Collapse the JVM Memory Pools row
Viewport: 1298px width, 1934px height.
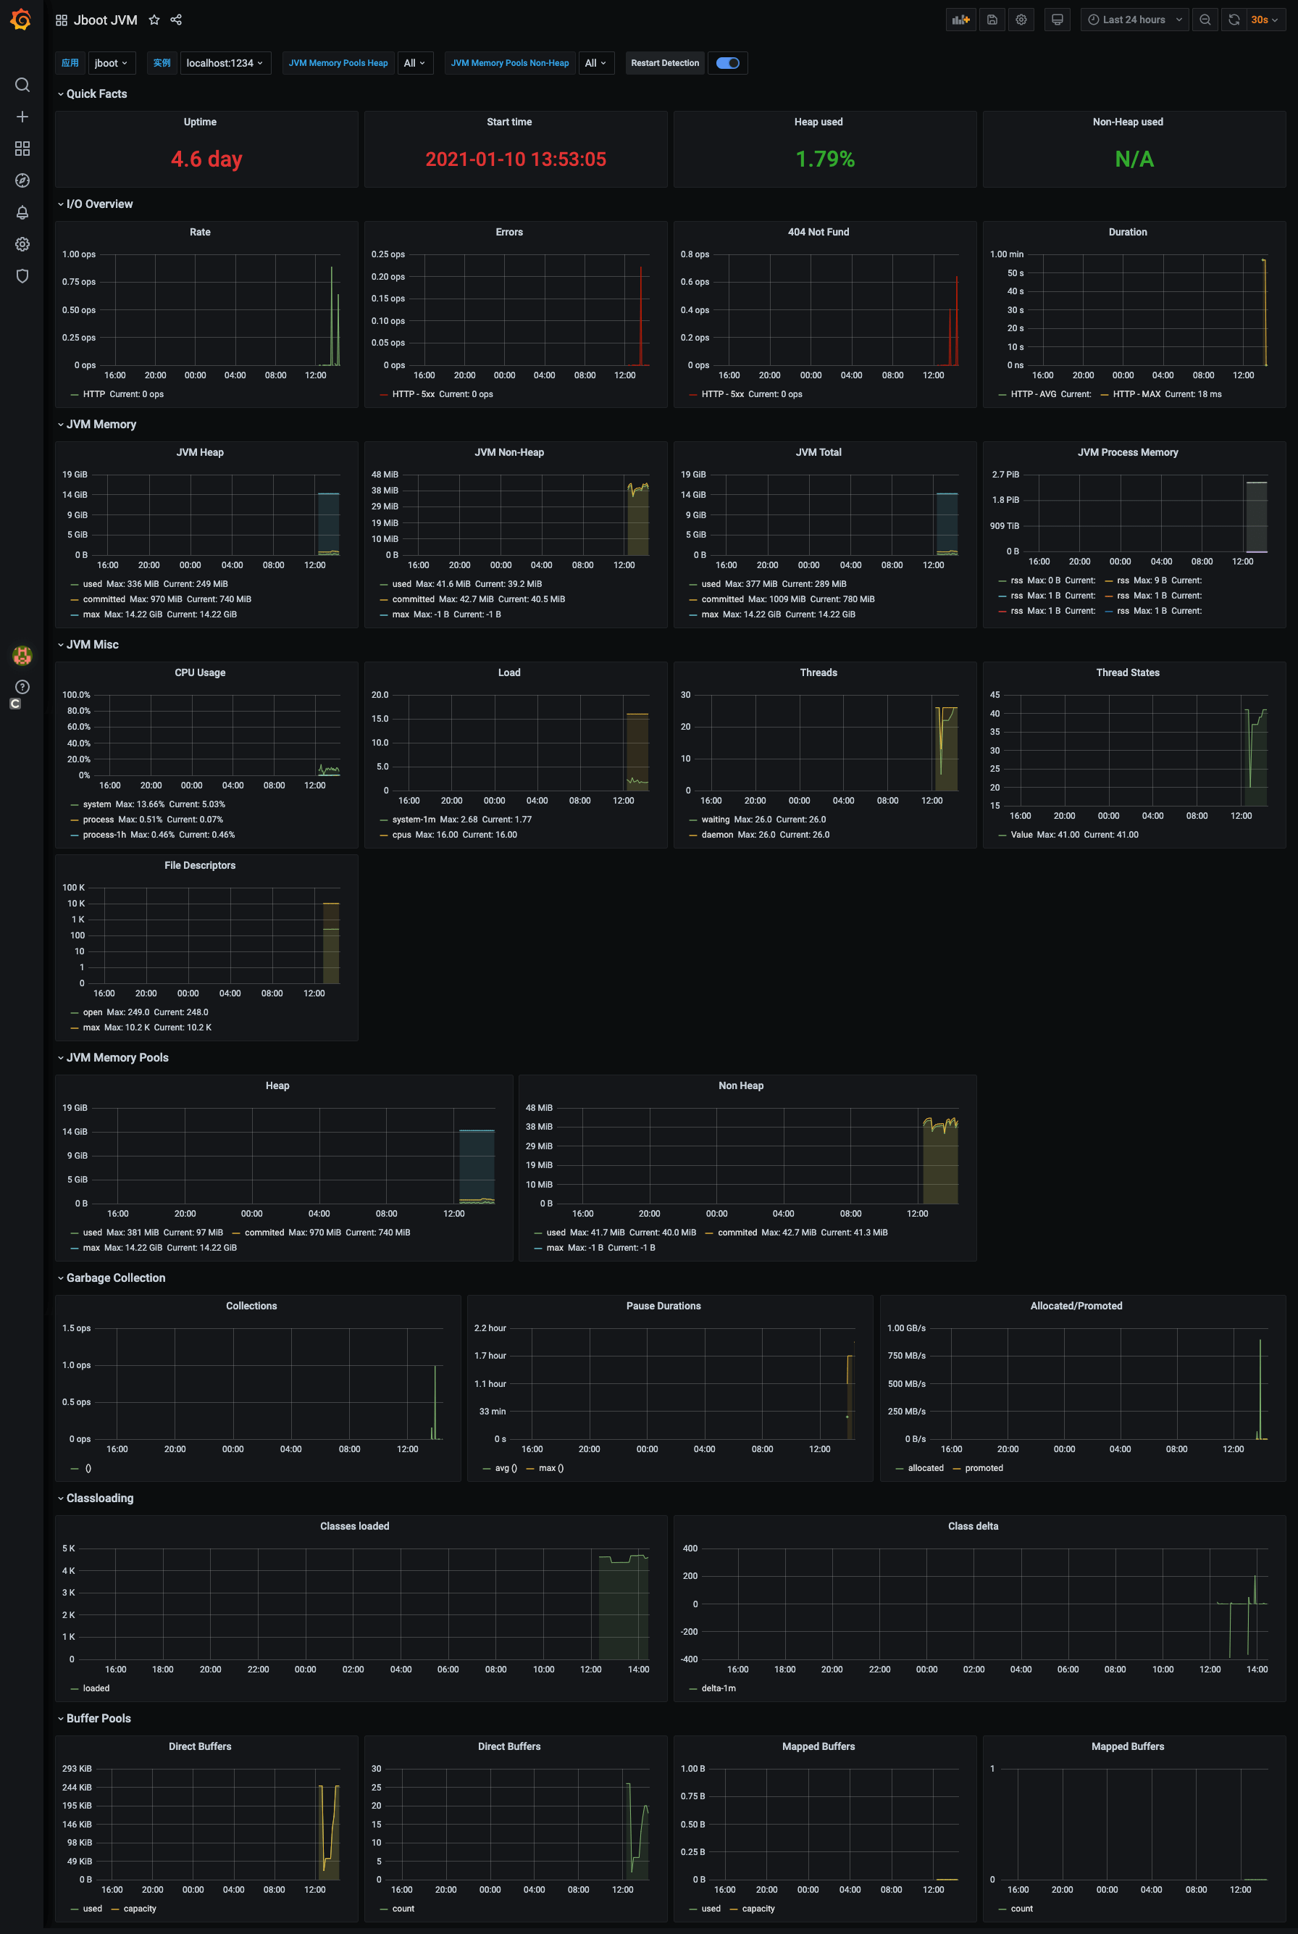click(x=117, y=1057)
